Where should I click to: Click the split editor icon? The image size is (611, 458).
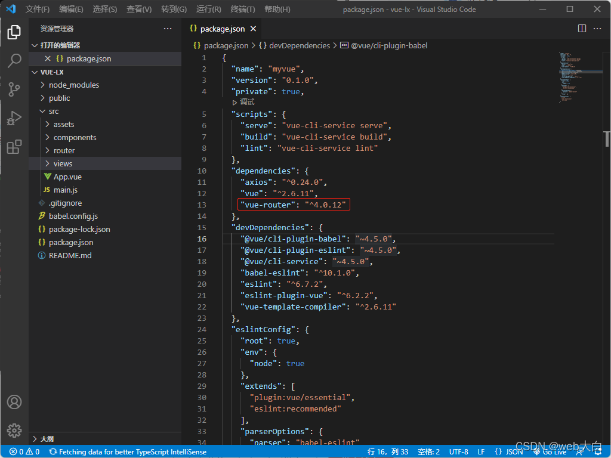582,29
